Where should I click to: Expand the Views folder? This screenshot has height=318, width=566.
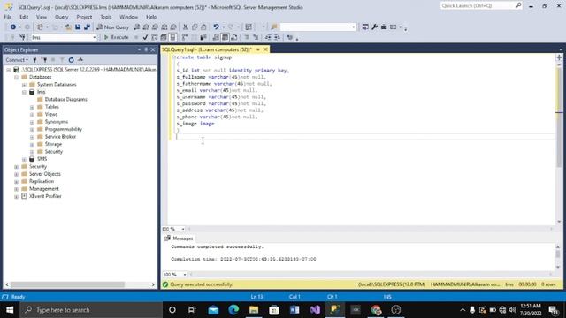[x=32, y=114]
